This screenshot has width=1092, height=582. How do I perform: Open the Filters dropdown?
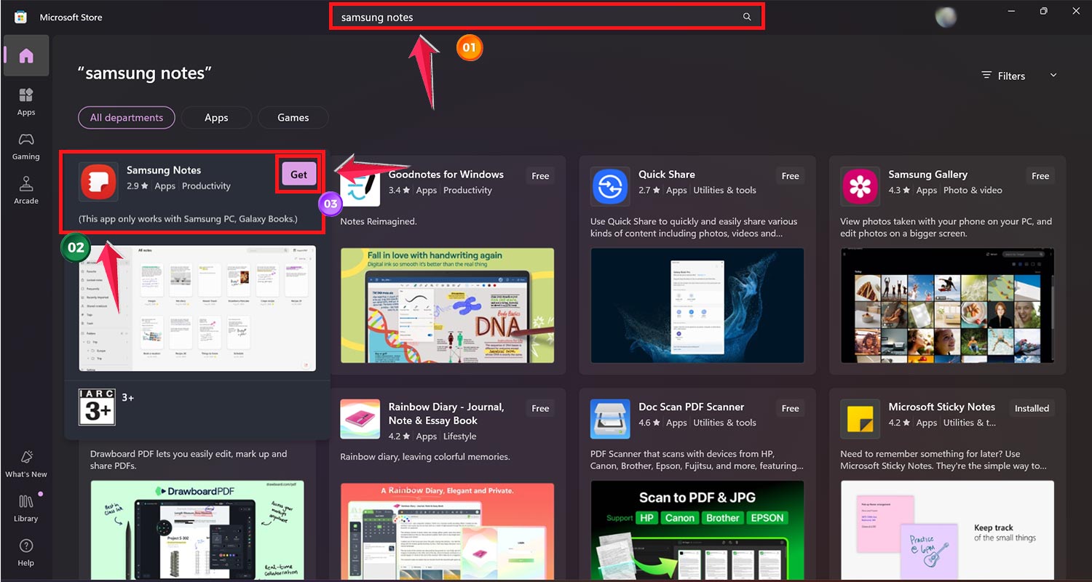pos(1010,75)
